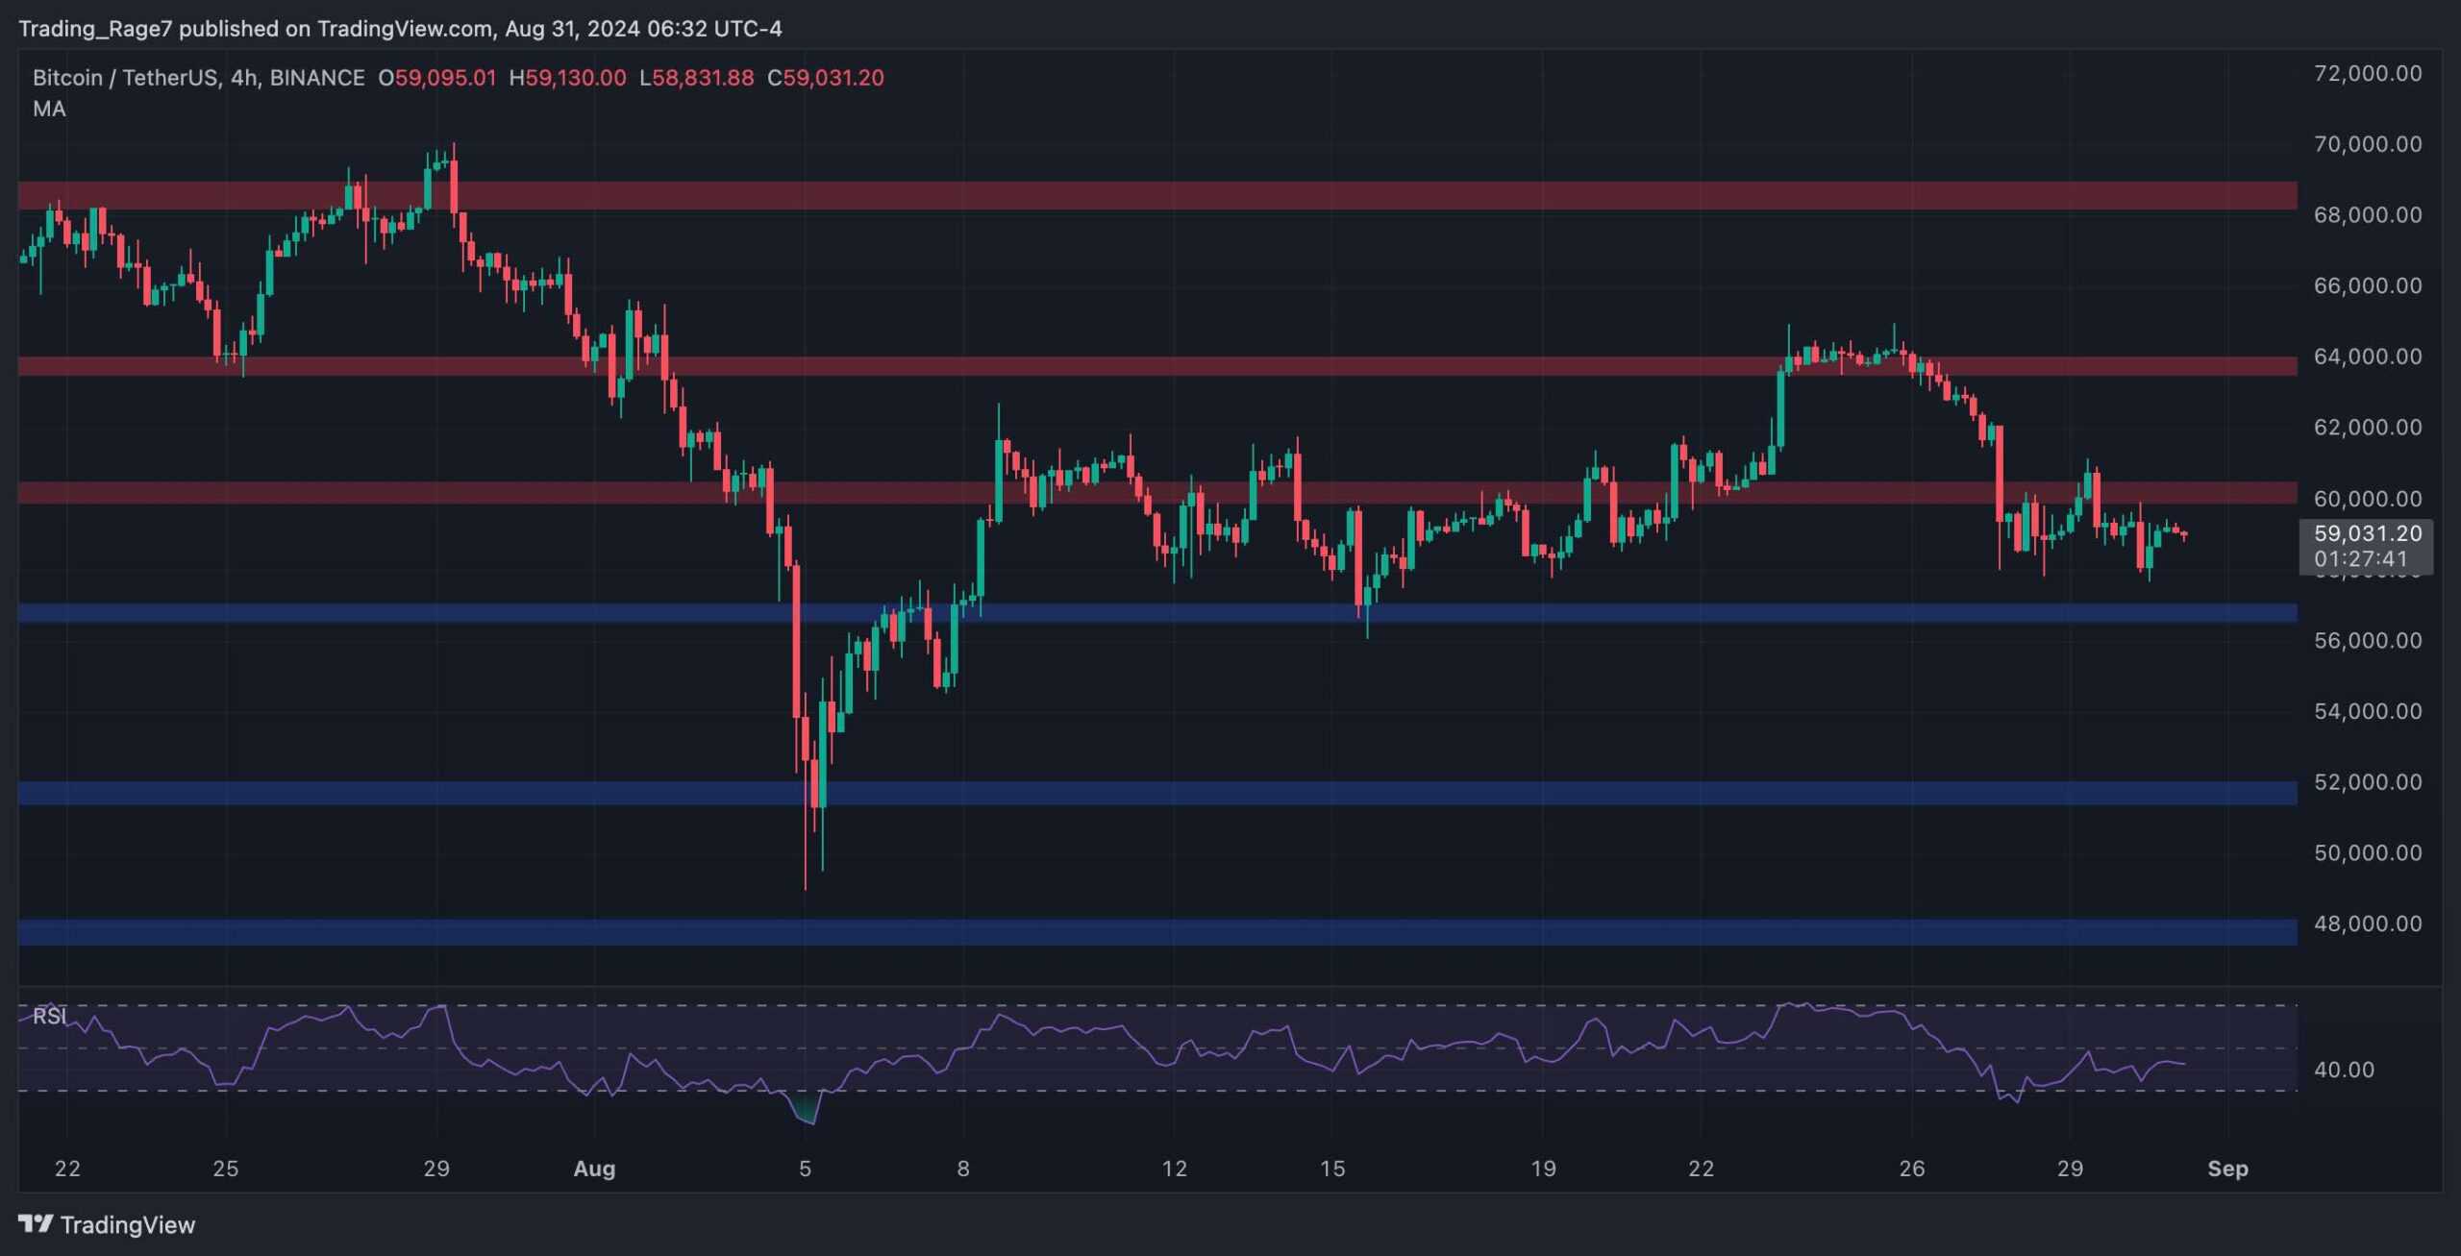Click the Aug label on time axis
The width and height of the screenshot is (2461, 1256).
coord(594,1169)
